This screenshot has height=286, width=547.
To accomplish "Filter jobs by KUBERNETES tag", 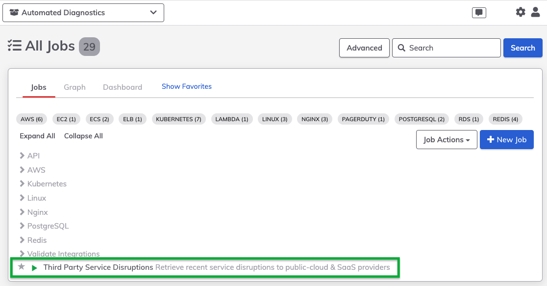I will [x=178, y=119].
